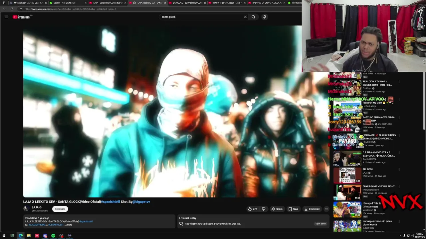Click the live chat replay bubble icon
This screenshot has height=239, width=426.
click(181, 224)
